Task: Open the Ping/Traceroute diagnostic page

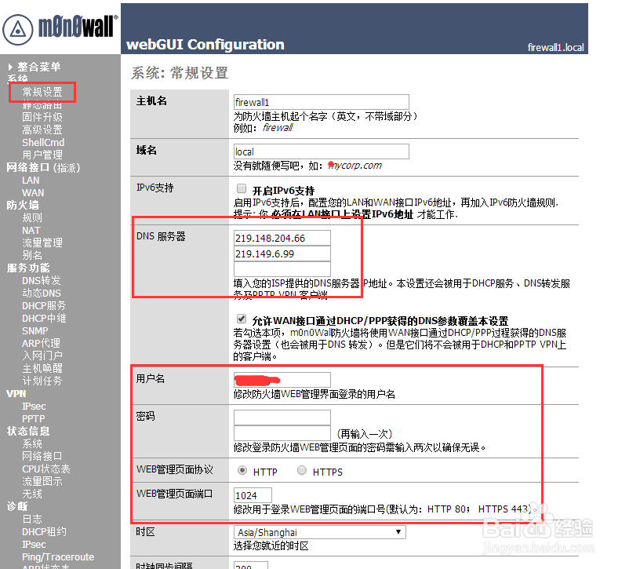Action: [x=58, y=556]
